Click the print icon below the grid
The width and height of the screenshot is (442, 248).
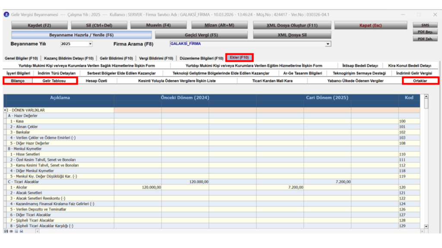pyautogui.click(x=22, y=231)
